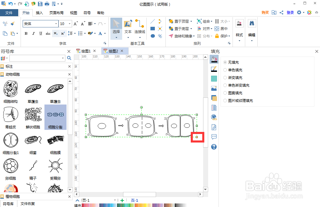Click the 受精卵 symbol thumbnail

(x=55, y=166)
